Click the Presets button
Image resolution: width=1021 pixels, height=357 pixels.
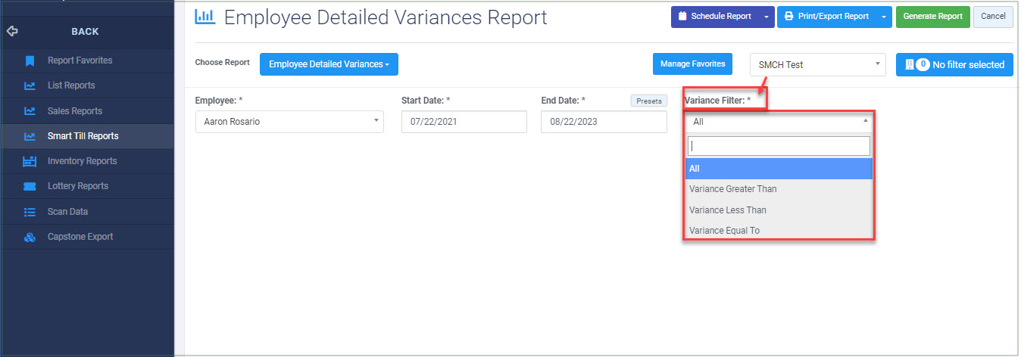(x=648, y=101)
